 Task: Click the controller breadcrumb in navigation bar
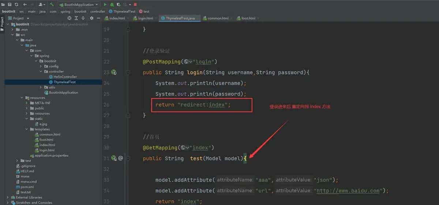[x=98, y=11]
